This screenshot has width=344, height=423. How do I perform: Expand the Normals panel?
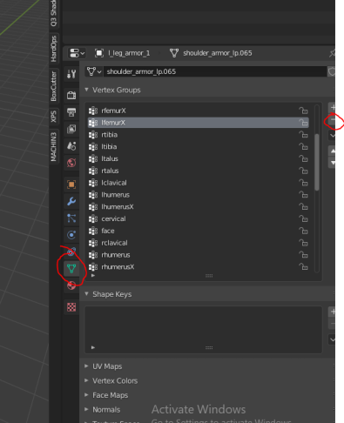[x=86, y=409]
